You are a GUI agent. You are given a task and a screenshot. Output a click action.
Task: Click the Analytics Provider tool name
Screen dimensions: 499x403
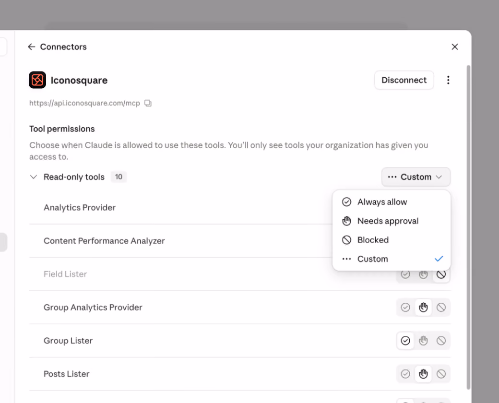tap(80, 208)
